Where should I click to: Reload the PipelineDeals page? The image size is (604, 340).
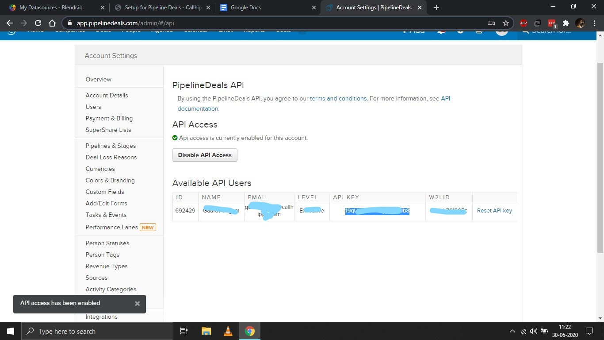[x=38, y=23]
